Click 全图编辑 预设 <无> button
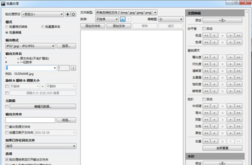The height and width of the screenshot is (165, 252). pyautogui.click(x=222, y=20)
